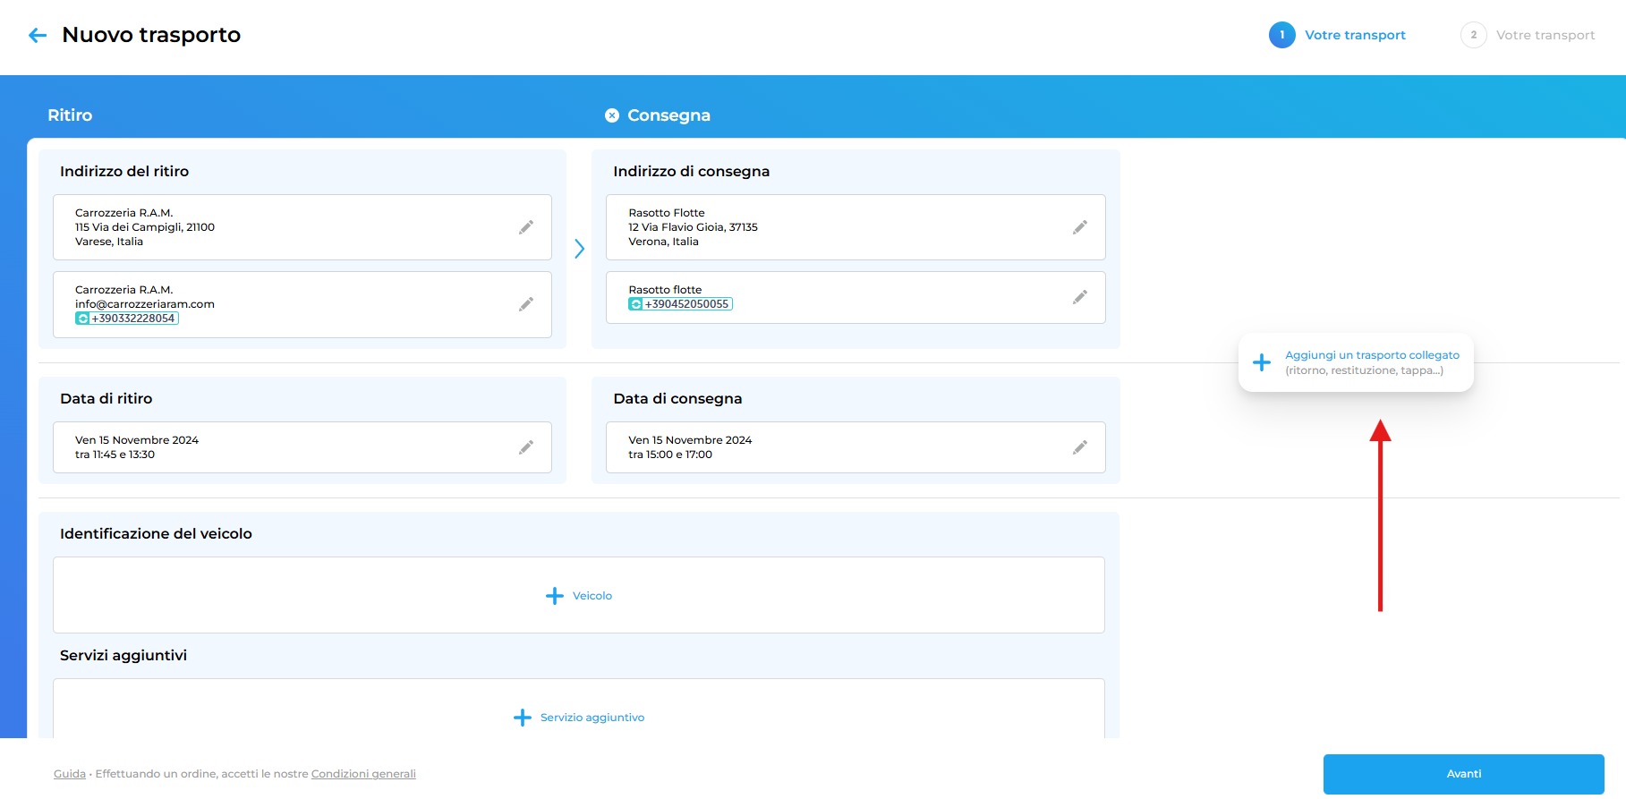Click the phone icon next to +390452050055
Image resolution: width=1626 pixels, height=799 pixels.
pyautogui.click(x=635, y=304)
